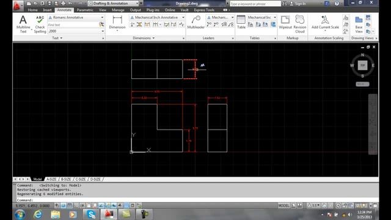Open the AutoCAD application menu logo button

pos(17,5)
